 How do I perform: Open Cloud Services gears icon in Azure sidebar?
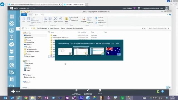coord(12,44)
